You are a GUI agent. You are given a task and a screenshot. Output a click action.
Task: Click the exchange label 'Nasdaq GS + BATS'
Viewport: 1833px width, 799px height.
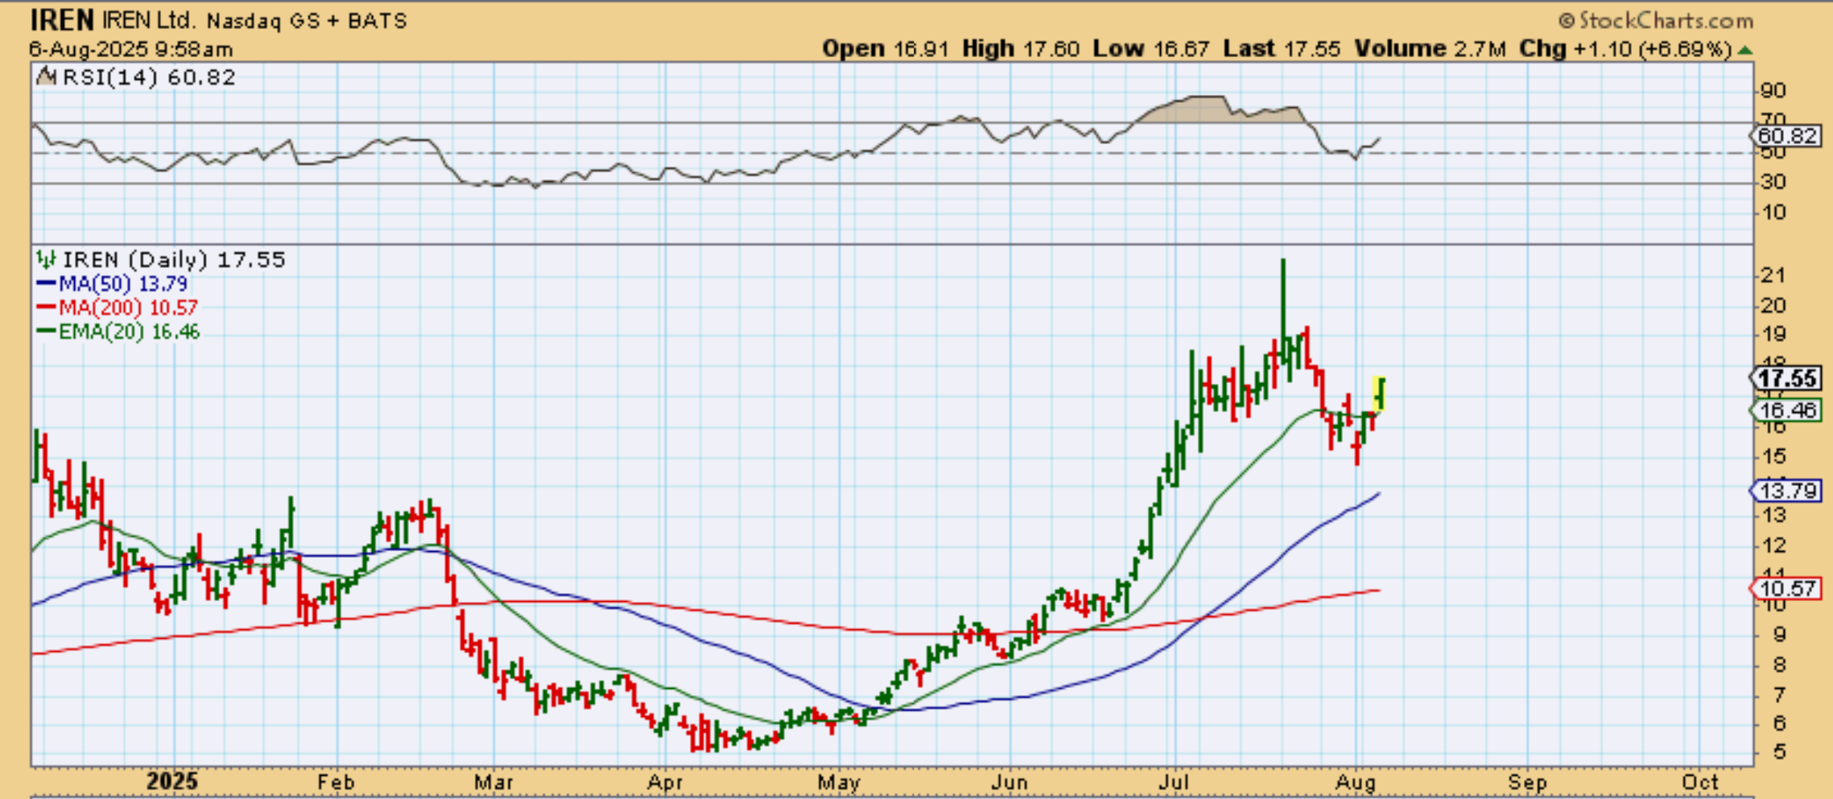pos(307,21)
